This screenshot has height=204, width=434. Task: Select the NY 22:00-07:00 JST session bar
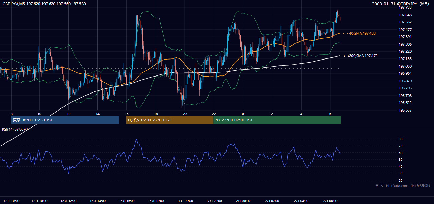pyautogui.click(x=277, y=120)
